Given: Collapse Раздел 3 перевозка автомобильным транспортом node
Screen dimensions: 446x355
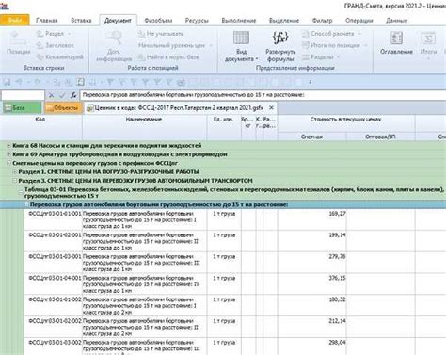Looking at the screenshot, I should [x=14, y=181].
